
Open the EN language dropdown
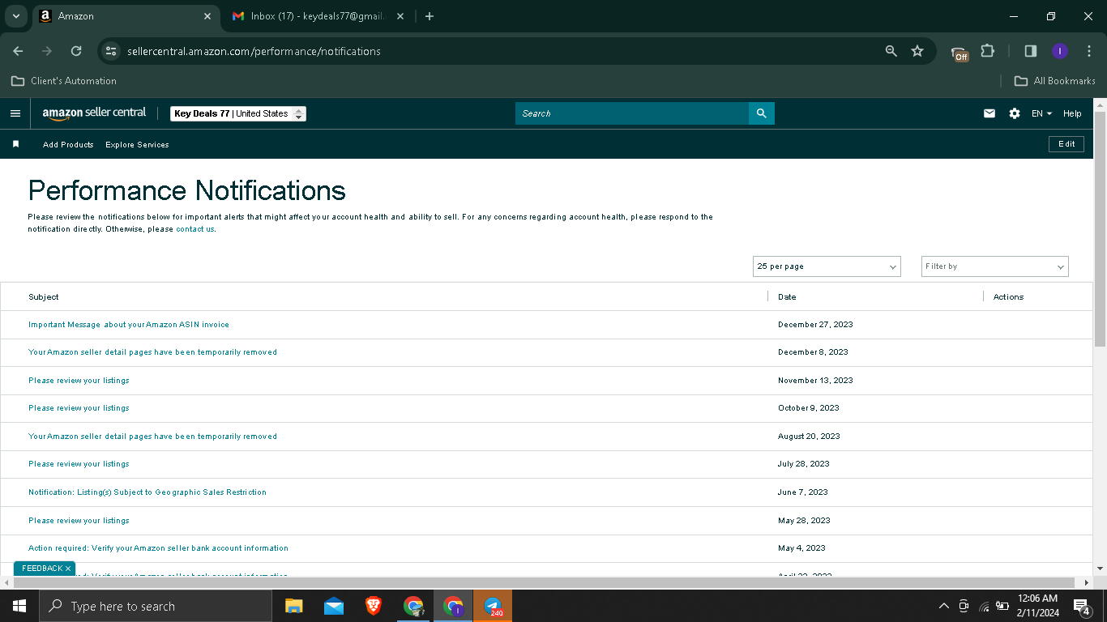tap(1041, 113)
